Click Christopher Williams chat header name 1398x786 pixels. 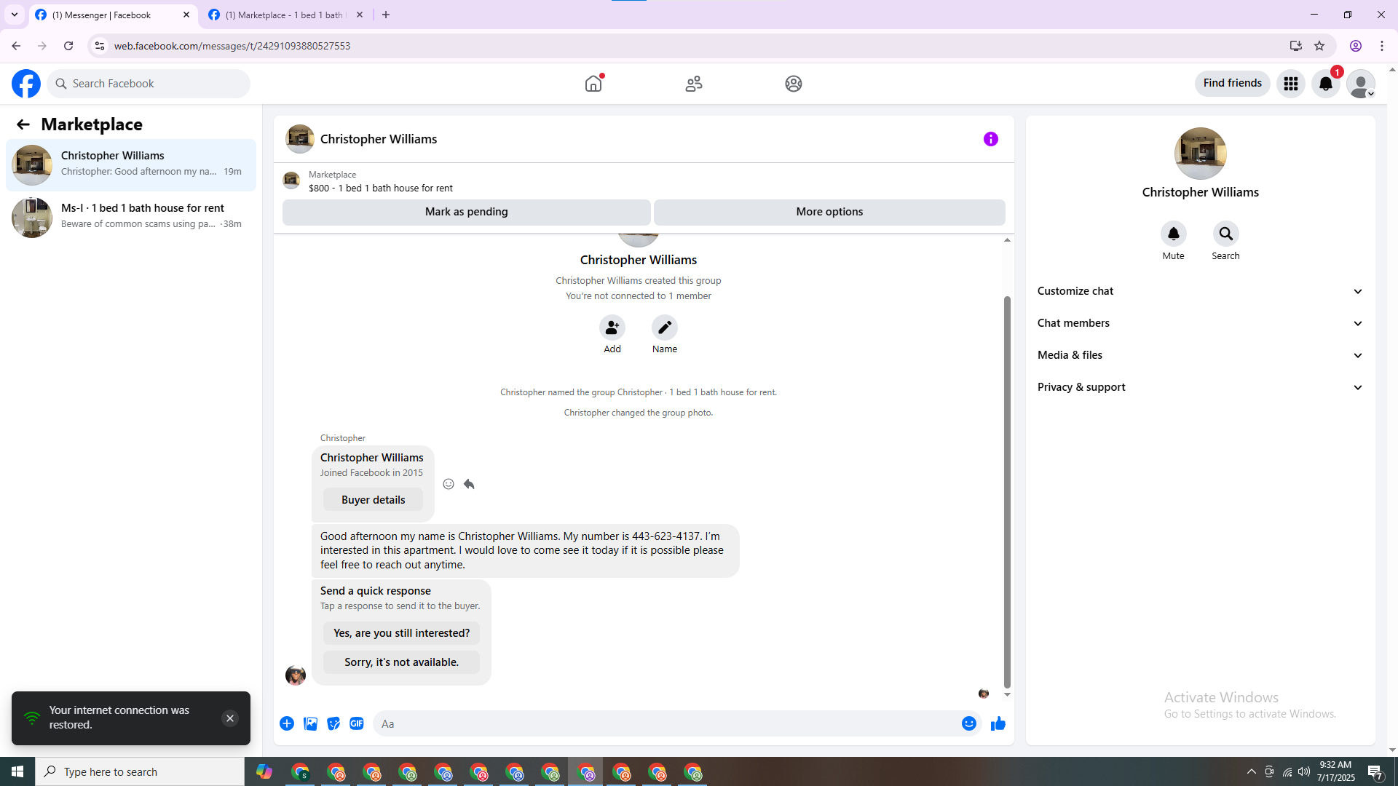[379, 139]
